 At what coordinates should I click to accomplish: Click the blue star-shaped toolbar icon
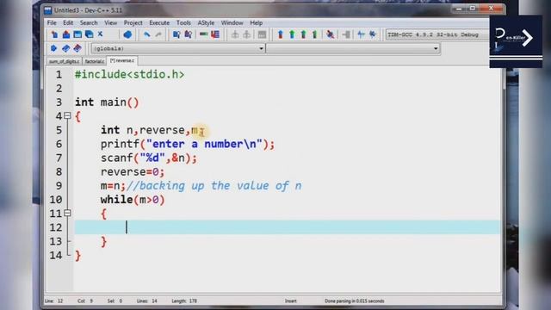point(373,34)
